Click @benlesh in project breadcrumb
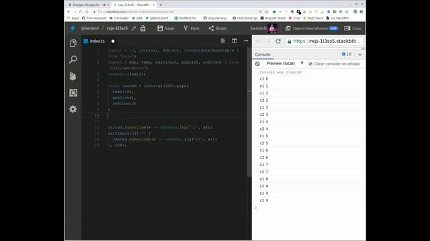 tap(90, 28)
